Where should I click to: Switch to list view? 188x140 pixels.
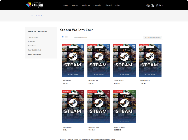(x=67, y=37)
